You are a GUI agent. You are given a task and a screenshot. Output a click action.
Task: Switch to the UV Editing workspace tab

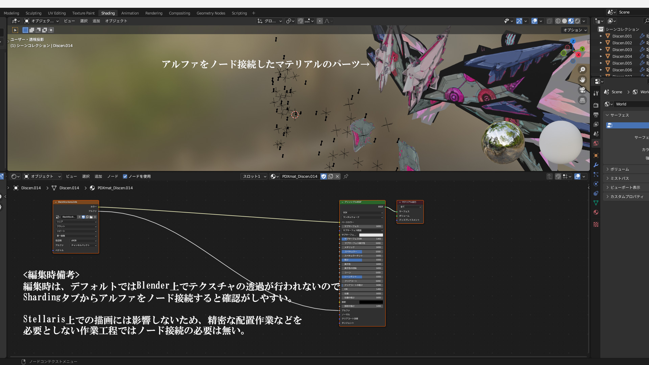[57, 13]
